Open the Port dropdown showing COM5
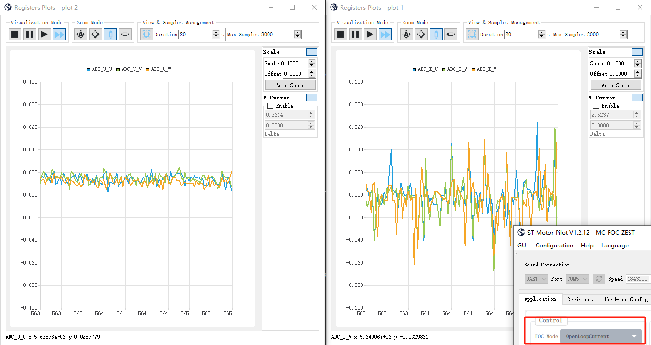 coord(578,279)
